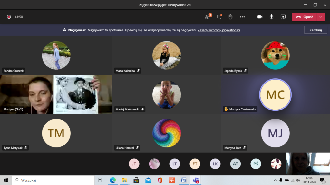Open the Windows Start menu

pyautogui.click(x=6, y=180)
